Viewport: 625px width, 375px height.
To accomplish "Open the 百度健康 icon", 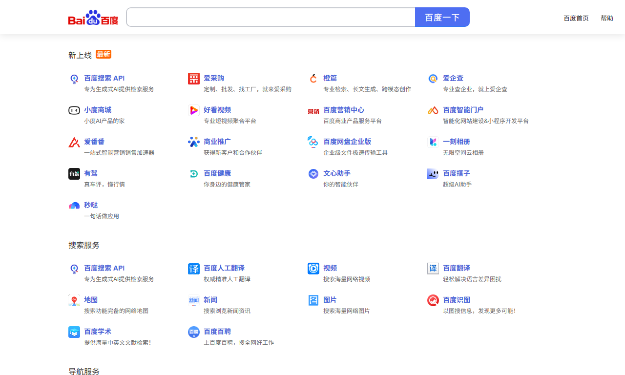I will pyautogui.click(x=194, y=174).
